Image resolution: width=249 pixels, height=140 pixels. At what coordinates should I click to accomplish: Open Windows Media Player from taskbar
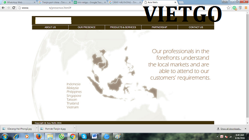coord(27,136)
